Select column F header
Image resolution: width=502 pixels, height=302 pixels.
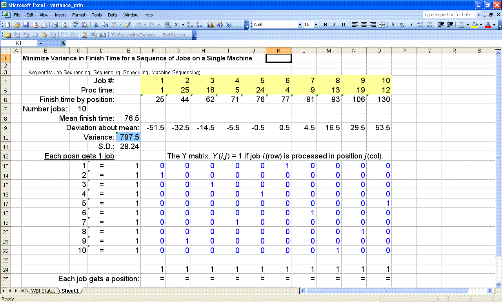[x=153, y=50]
